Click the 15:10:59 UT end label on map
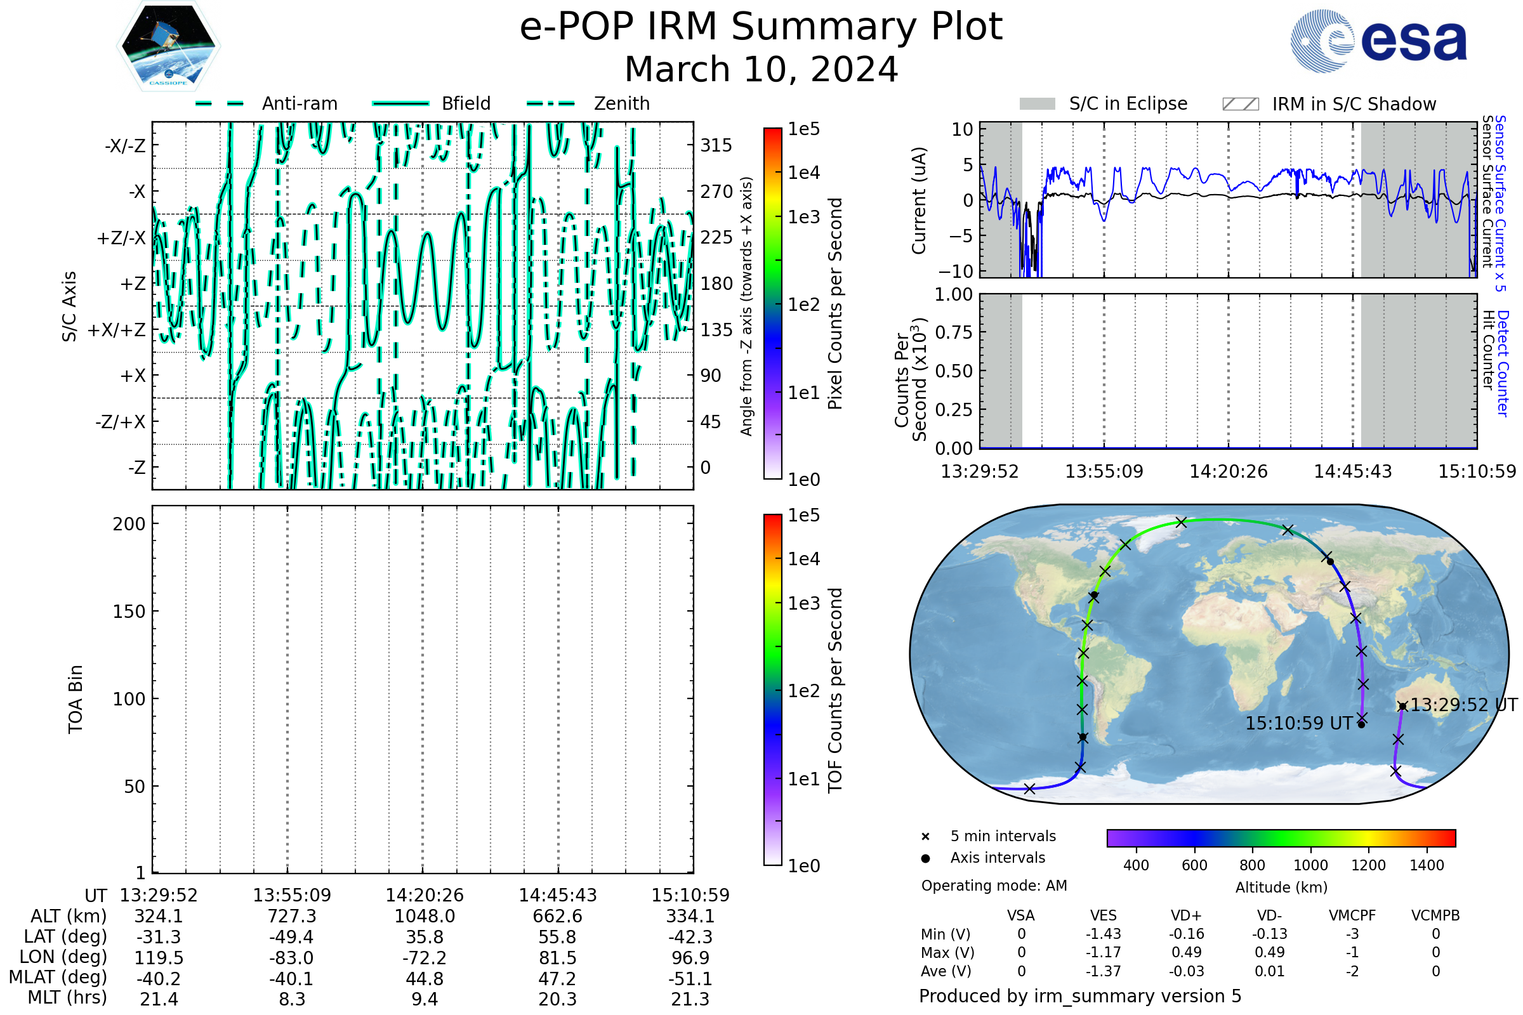The width and height of the screenshot is (1523, 1015). (1299, 724)
